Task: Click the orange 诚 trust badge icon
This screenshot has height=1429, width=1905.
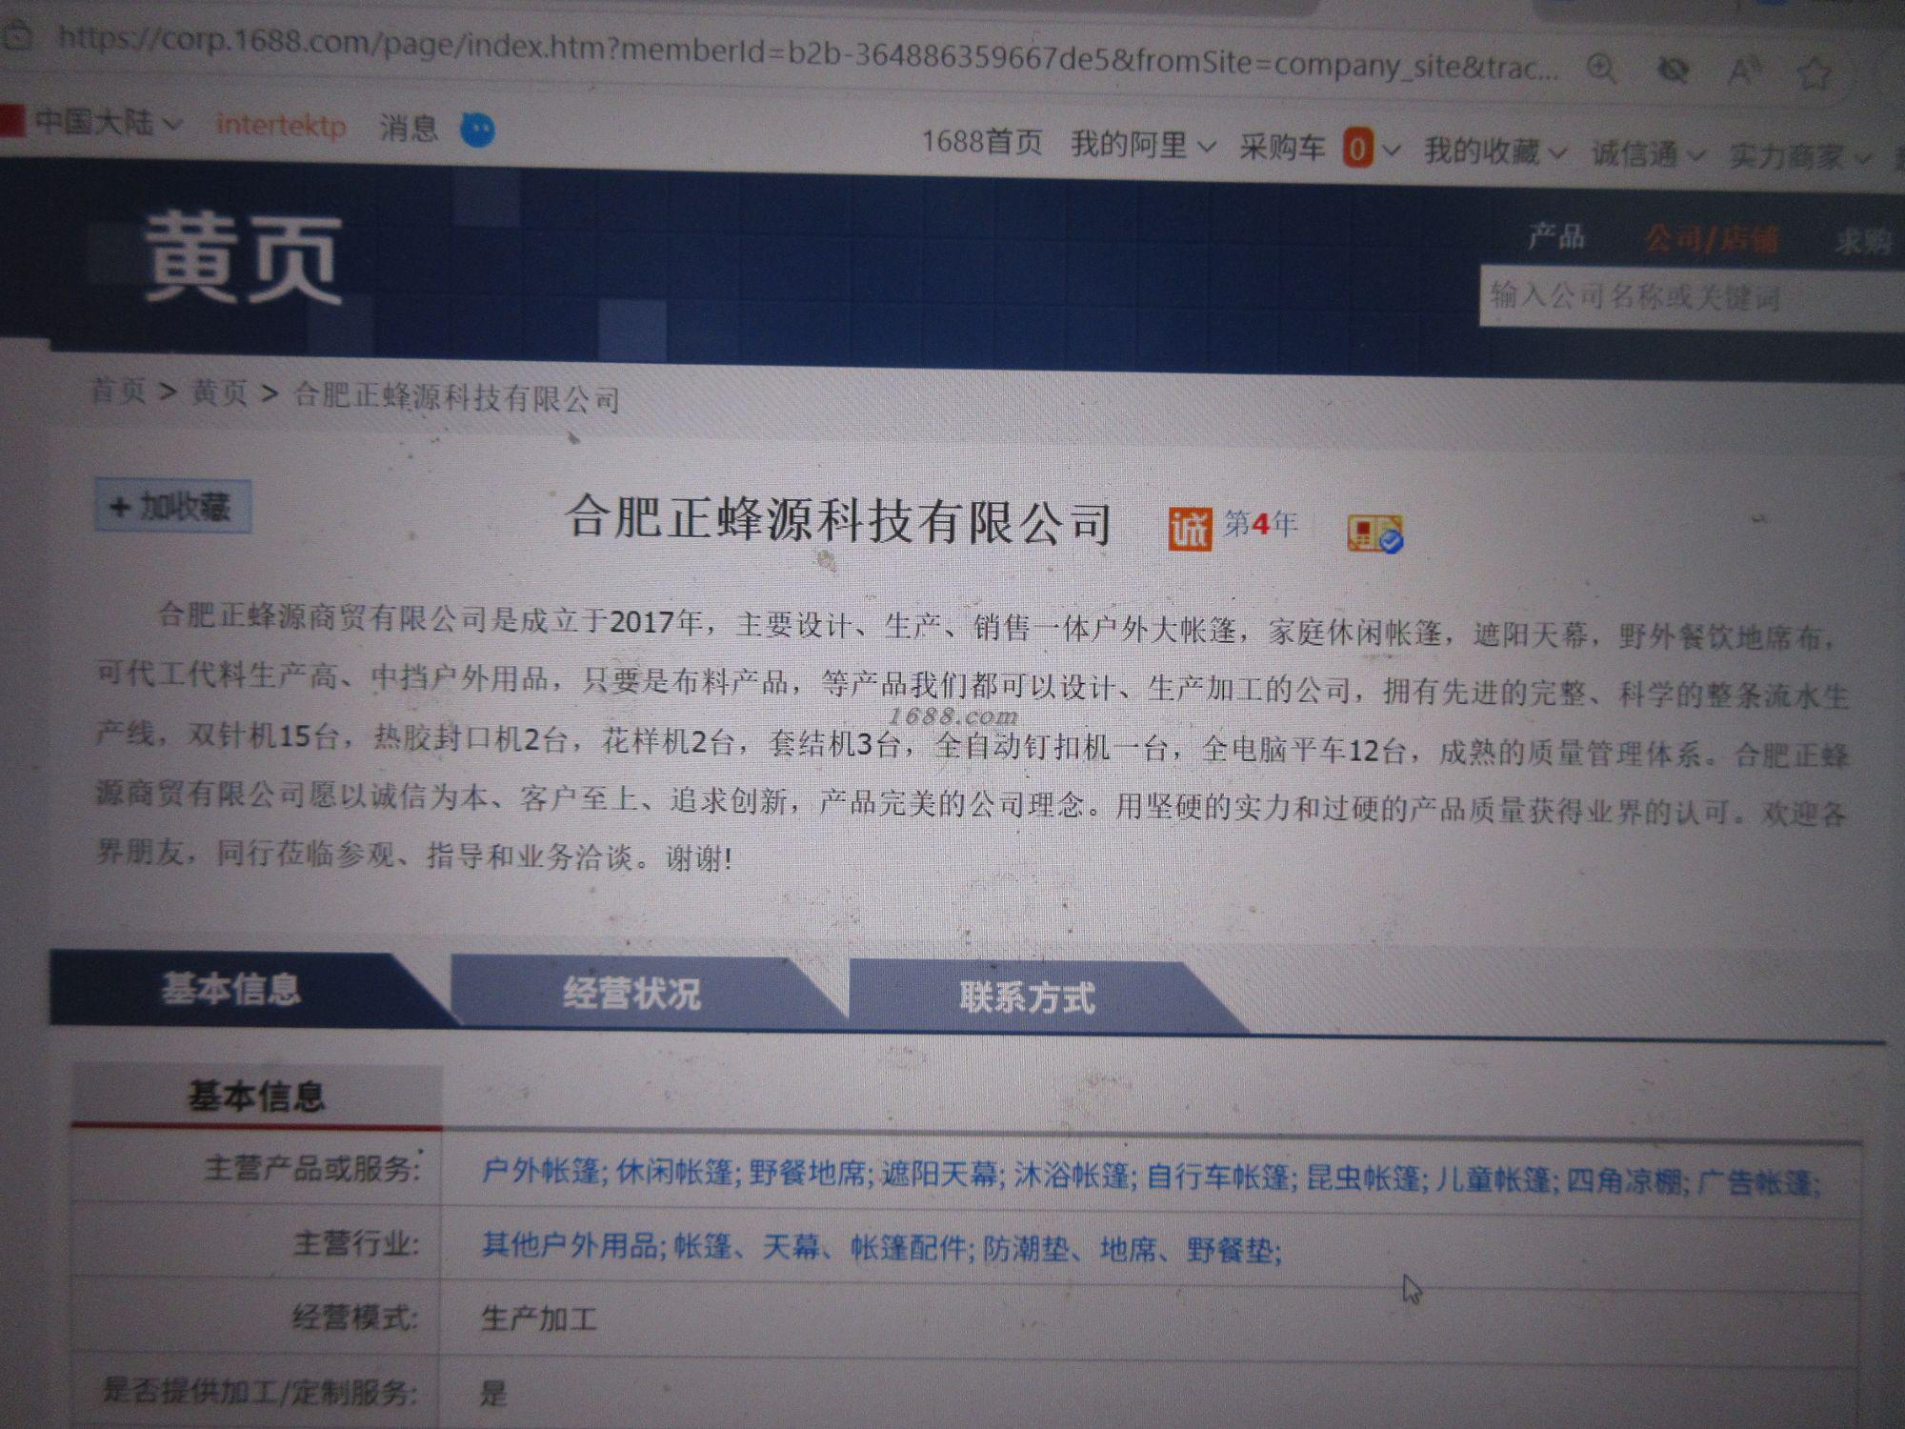Action: [1190, 528]
